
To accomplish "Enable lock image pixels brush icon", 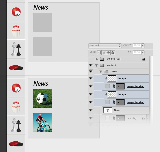I will click(104, 53).
